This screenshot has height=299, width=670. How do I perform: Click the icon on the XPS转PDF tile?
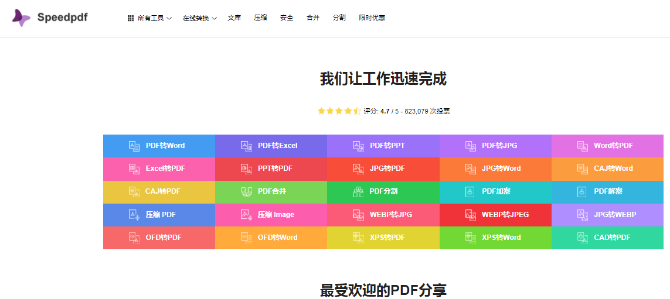tap(358, 238)
